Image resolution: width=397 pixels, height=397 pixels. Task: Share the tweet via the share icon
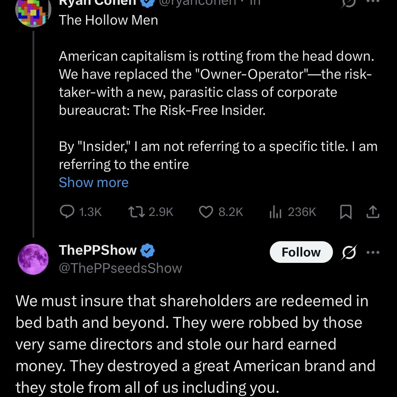373,211
